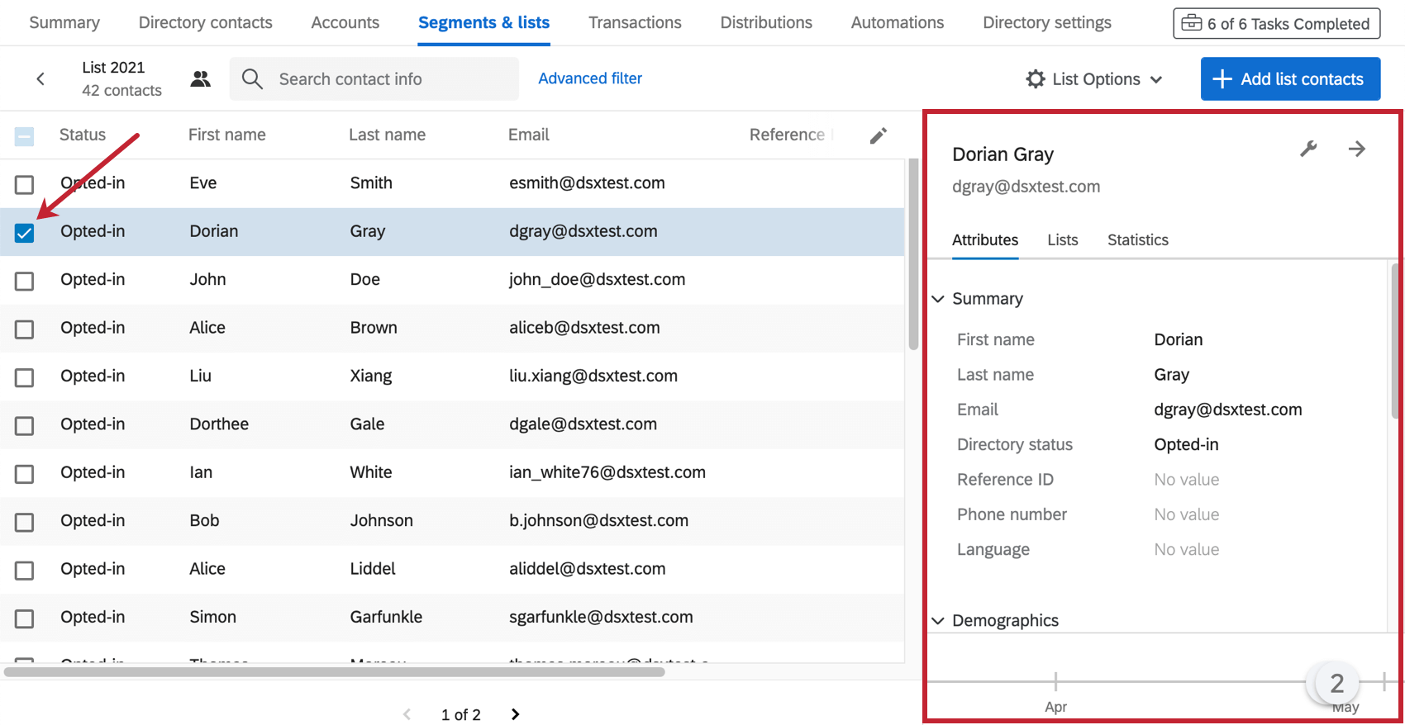Screen dimensions: 1405x725
Task: Collapse the Summary section
Action: (x=939, y=299)
